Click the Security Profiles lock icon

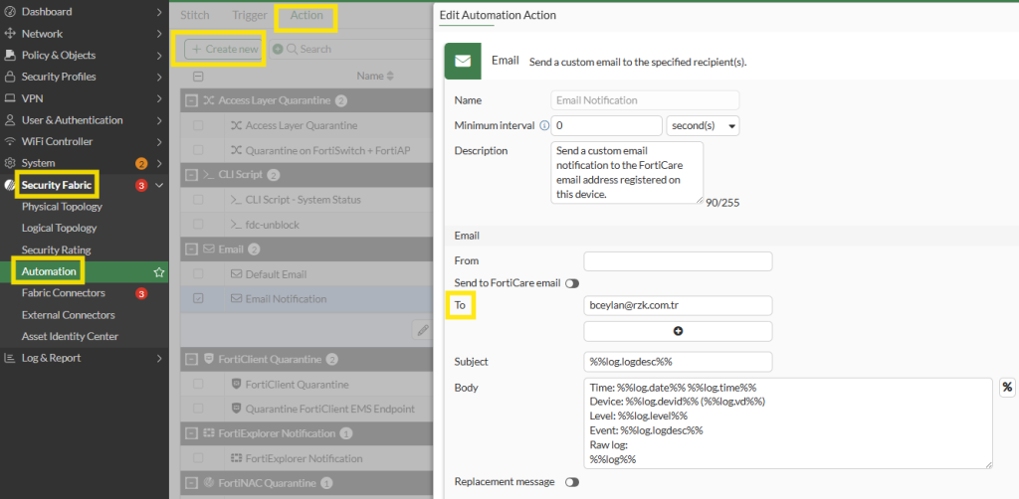10,77
